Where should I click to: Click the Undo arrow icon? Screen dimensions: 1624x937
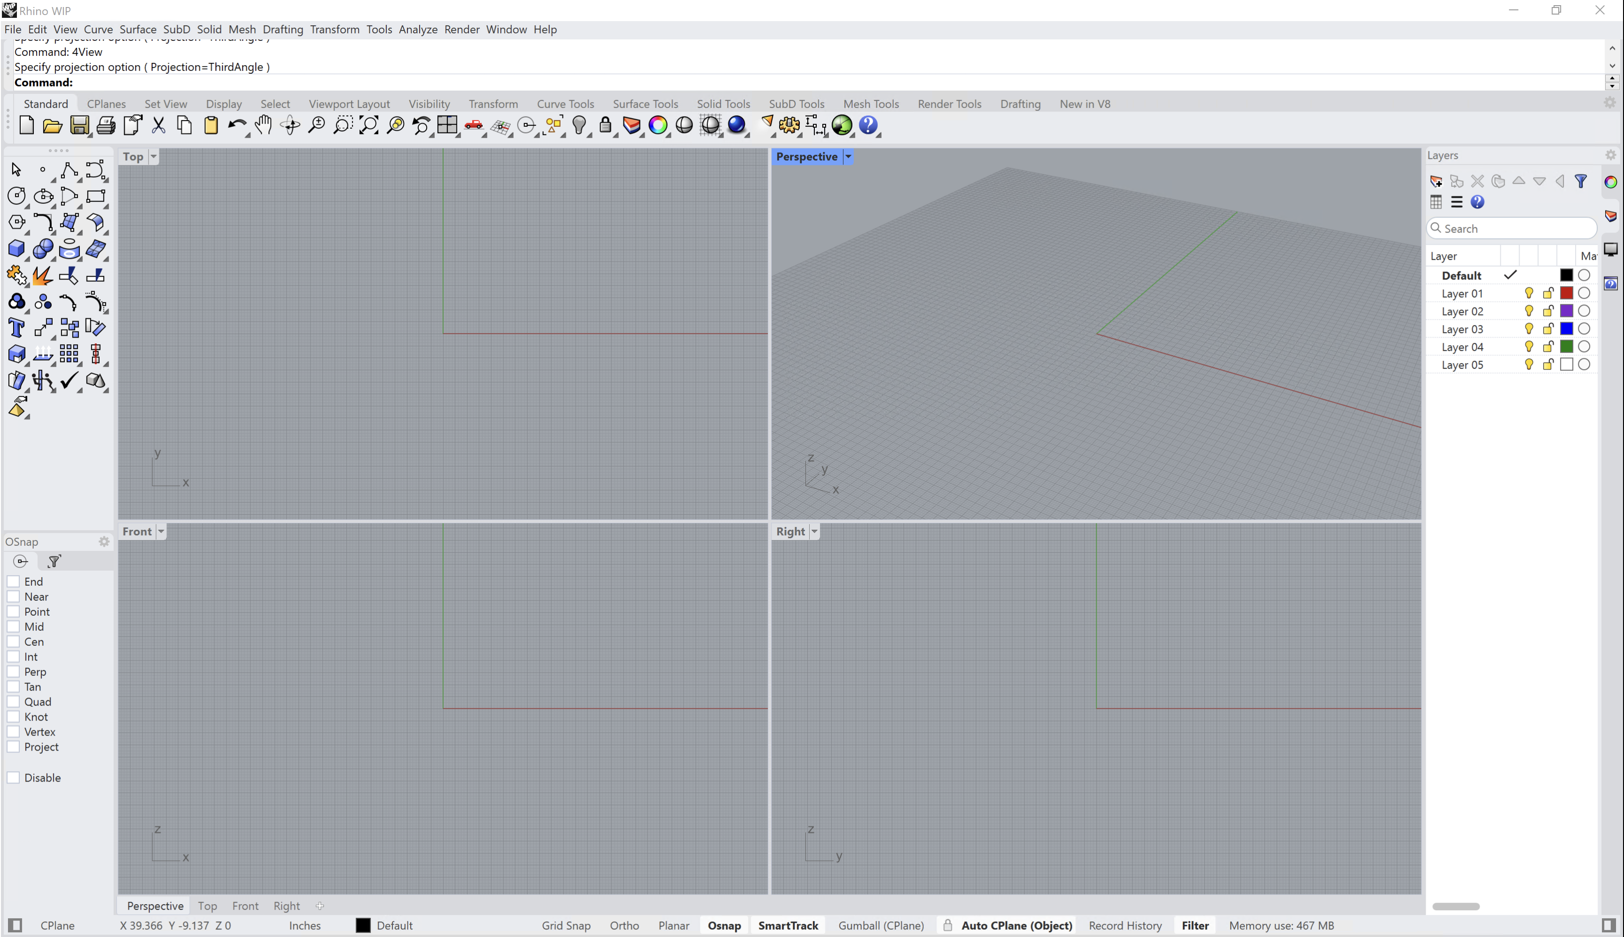(236, 125)
